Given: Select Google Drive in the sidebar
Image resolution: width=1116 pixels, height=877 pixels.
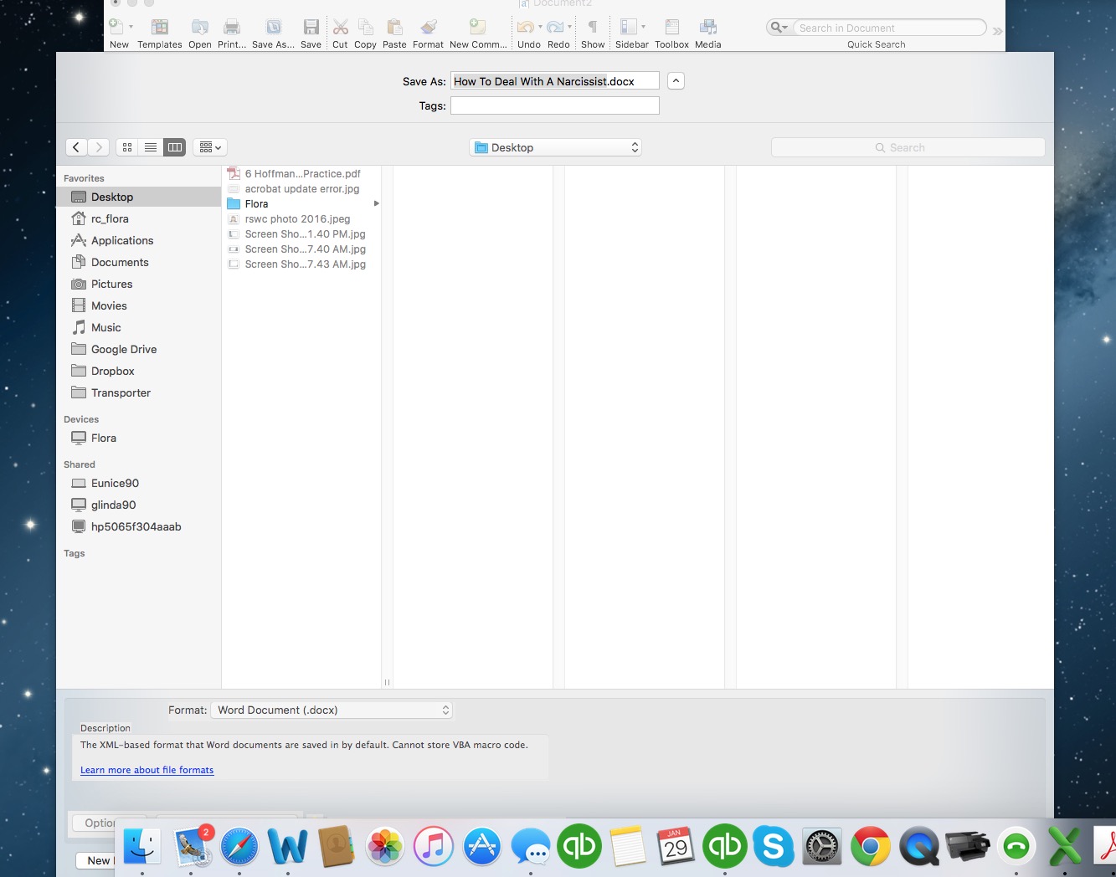Looking at the screenshot, I should (139, 349).
